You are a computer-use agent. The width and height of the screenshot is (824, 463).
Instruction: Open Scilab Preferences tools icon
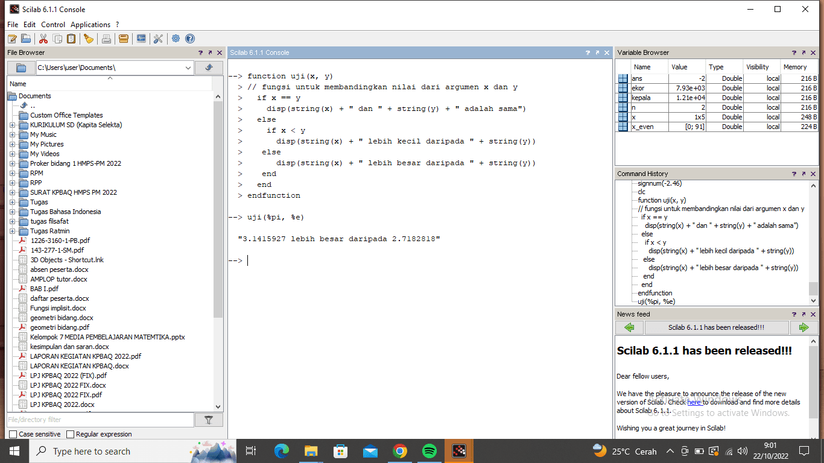coord(158,39)
